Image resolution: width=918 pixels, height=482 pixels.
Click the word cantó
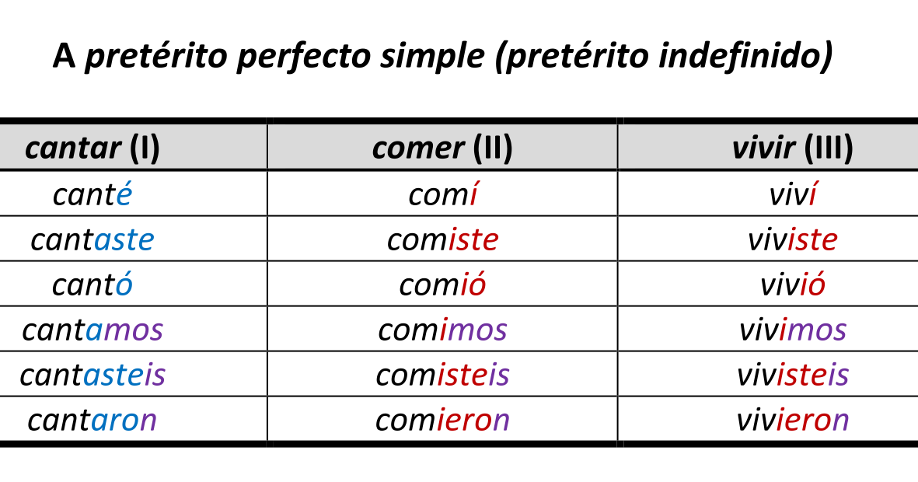(x=92, y=285)
